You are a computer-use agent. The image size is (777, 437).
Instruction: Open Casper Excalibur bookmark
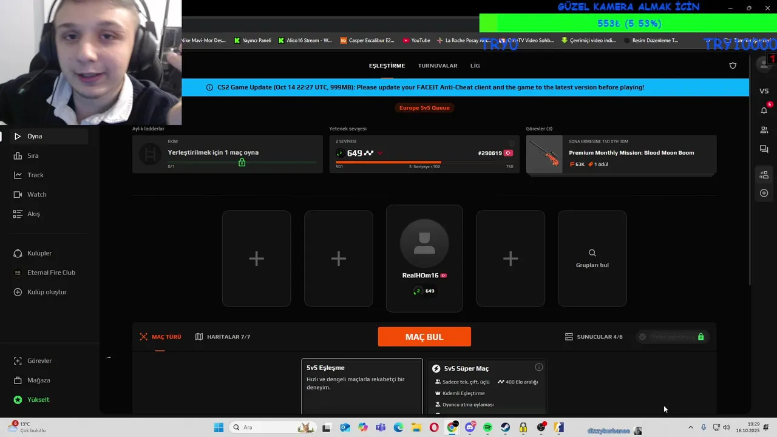tap(367, 41)
